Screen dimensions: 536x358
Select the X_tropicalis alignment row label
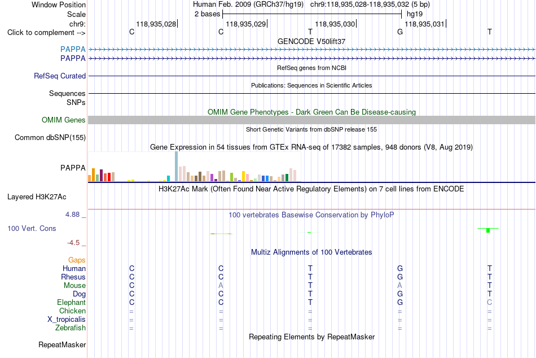point(67,320)
